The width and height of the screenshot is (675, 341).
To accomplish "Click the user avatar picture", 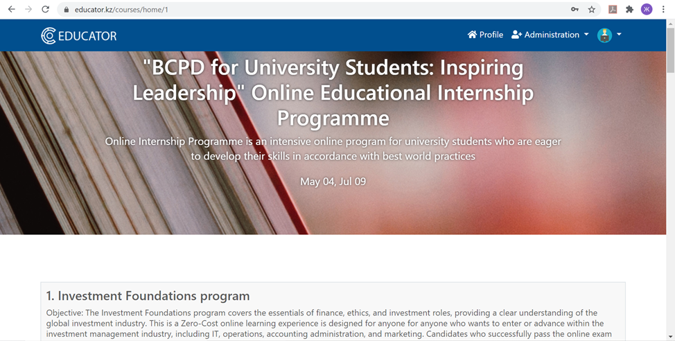I will [604, 35].
